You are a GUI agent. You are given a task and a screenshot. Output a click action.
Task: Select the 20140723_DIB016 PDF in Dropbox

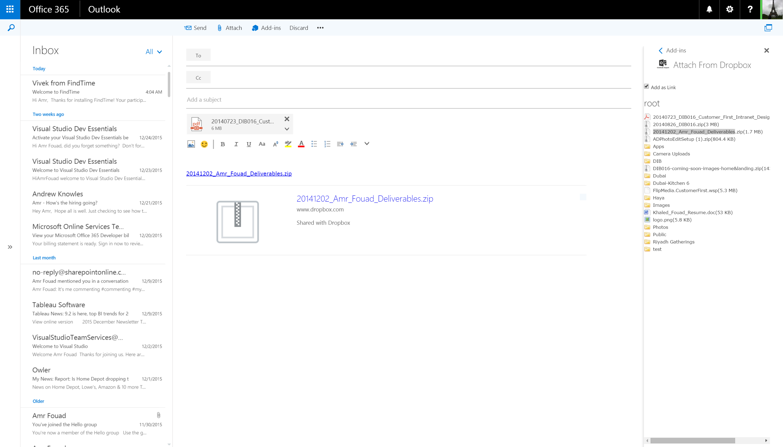(711, 117)
